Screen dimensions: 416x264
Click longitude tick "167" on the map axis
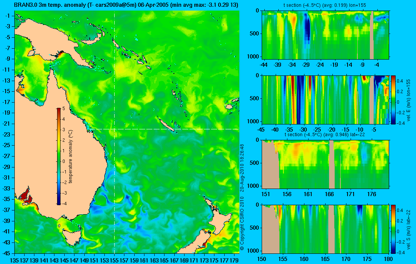pyautogui.click(x=174, y=261)
